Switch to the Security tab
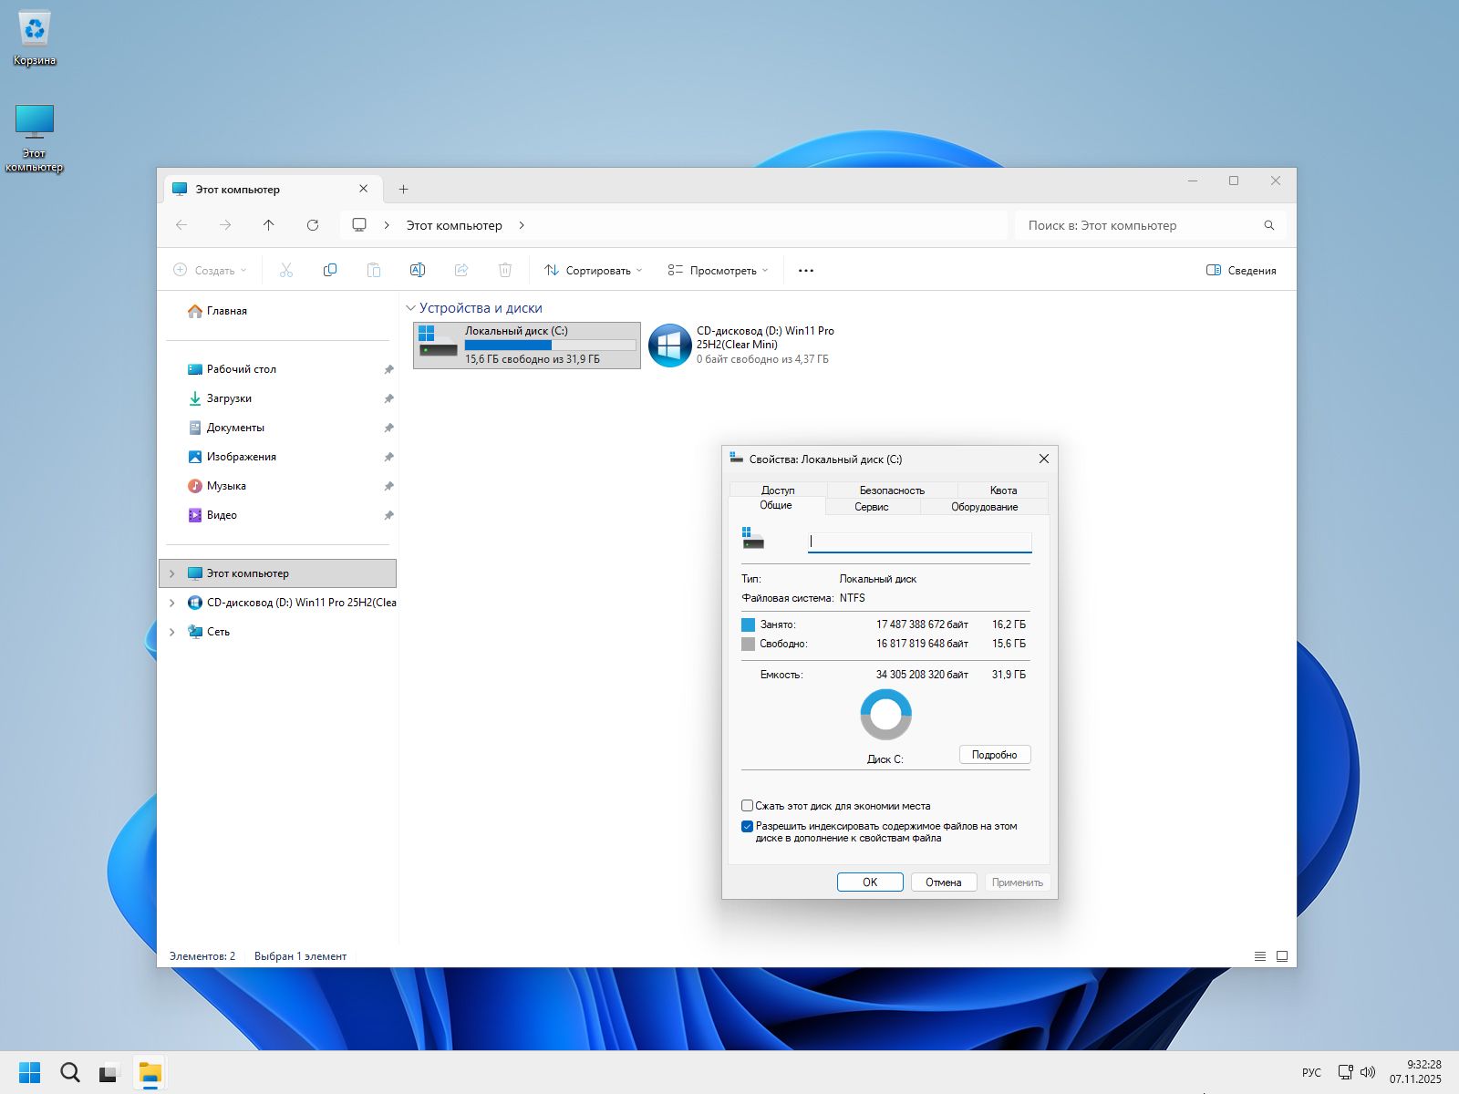 (891, 490)
